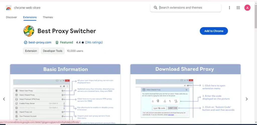Click the Featured badge icon
The image size is (257, 125).
coord(57,42)
